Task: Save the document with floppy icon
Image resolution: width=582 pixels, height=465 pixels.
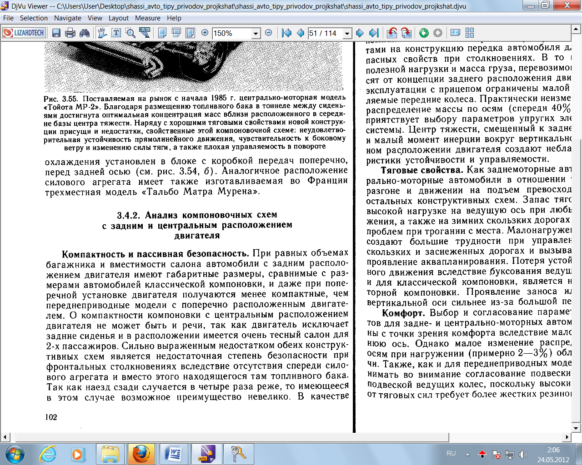Action: 56,33
